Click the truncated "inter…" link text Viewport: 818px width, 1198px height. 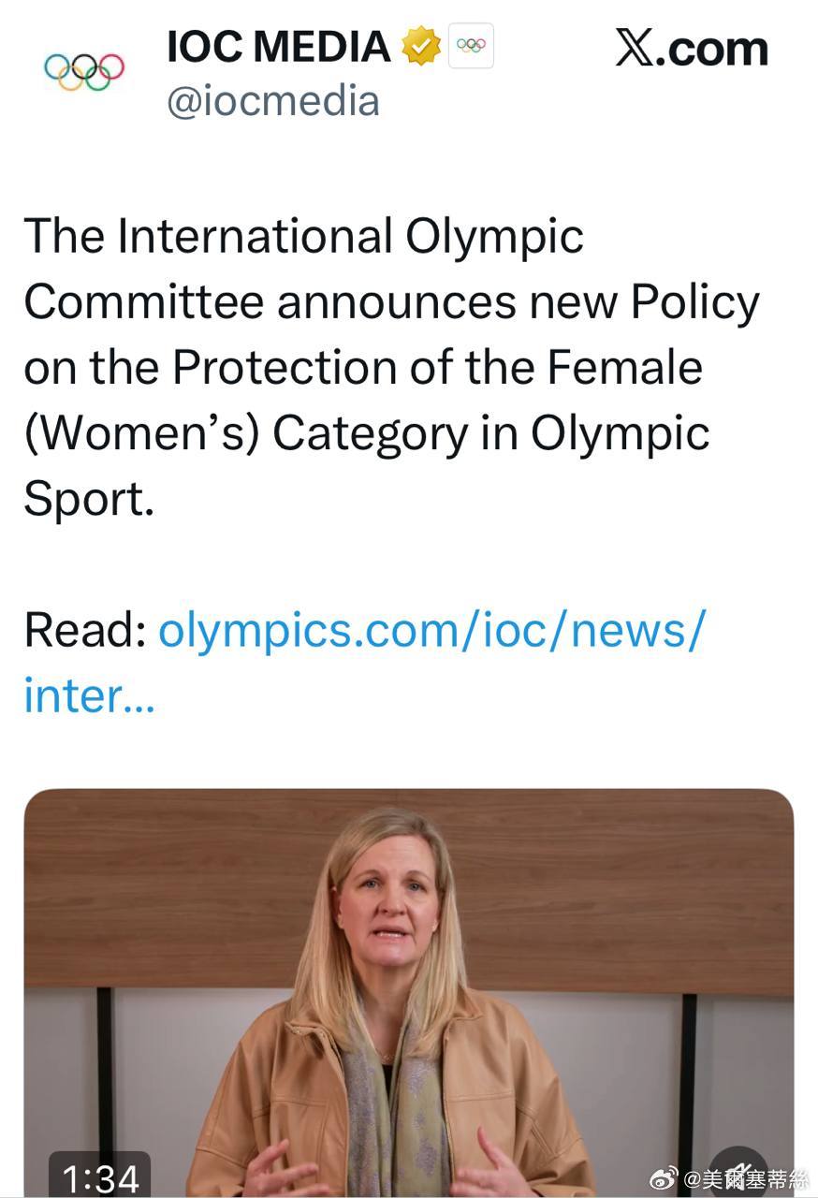click(89, 695)
